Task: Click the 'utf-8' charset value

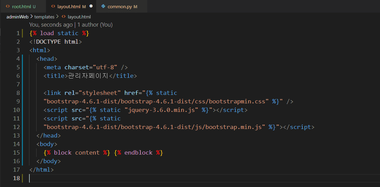Action: click(105, 67)
